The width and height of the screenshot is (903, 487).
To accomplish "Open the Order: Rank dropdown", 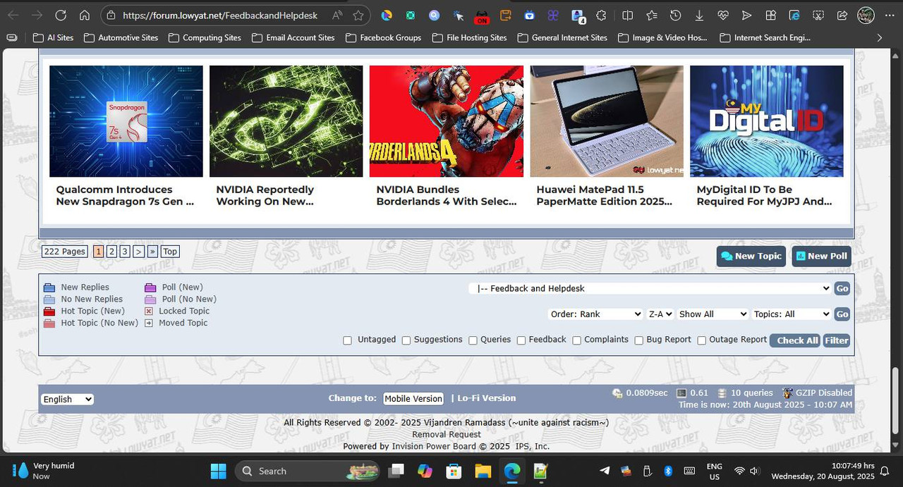I will (x=595, y=314).
